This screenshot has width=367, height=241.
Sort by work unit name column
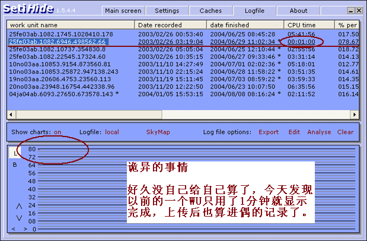click(71, 25)
